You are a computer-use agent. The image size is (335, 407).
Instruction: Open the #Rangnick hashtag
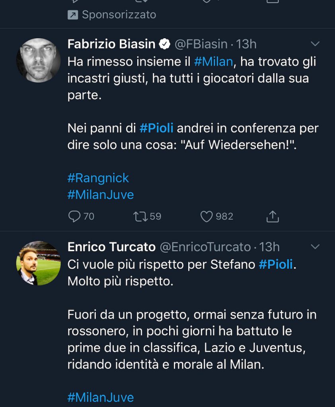pos(98,178)
